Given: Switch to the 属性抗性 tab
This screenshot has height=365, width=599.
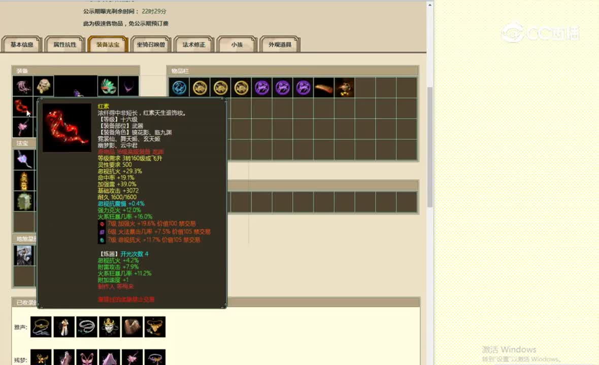Looking at the screenshot, I should (64, 44).
